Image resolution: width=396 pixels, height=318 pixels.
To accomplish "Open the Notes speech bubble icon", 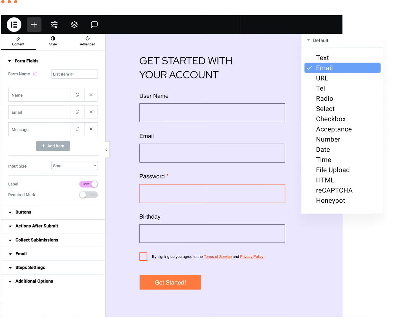I will pos(94,25).
